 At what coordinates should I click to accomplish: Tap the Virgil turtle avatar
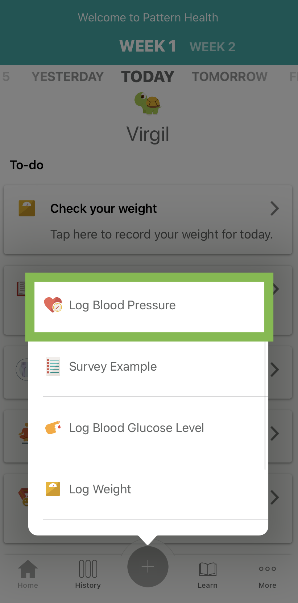[148, 103]
